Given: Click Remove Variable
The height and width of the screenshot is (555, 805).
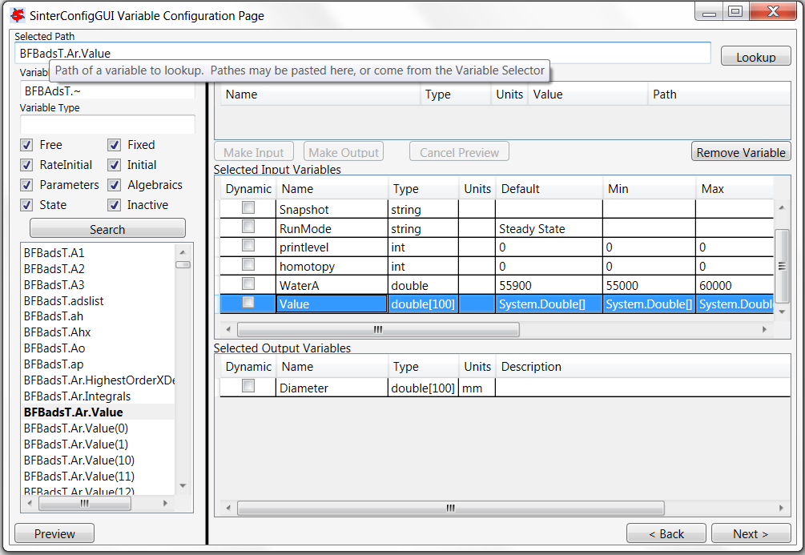Looking at the screenshot, I should (740, 151).
